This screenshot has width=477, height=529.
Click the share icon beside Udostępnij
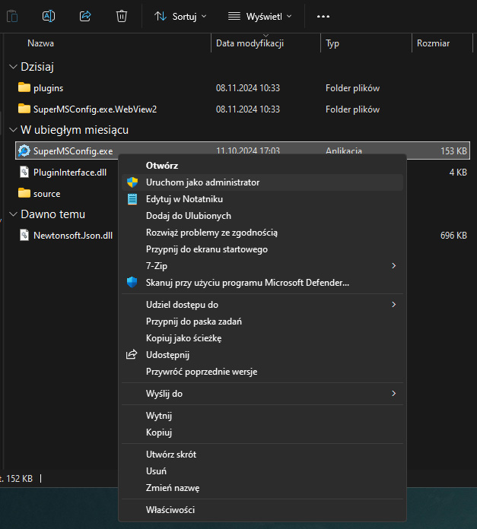132,354
